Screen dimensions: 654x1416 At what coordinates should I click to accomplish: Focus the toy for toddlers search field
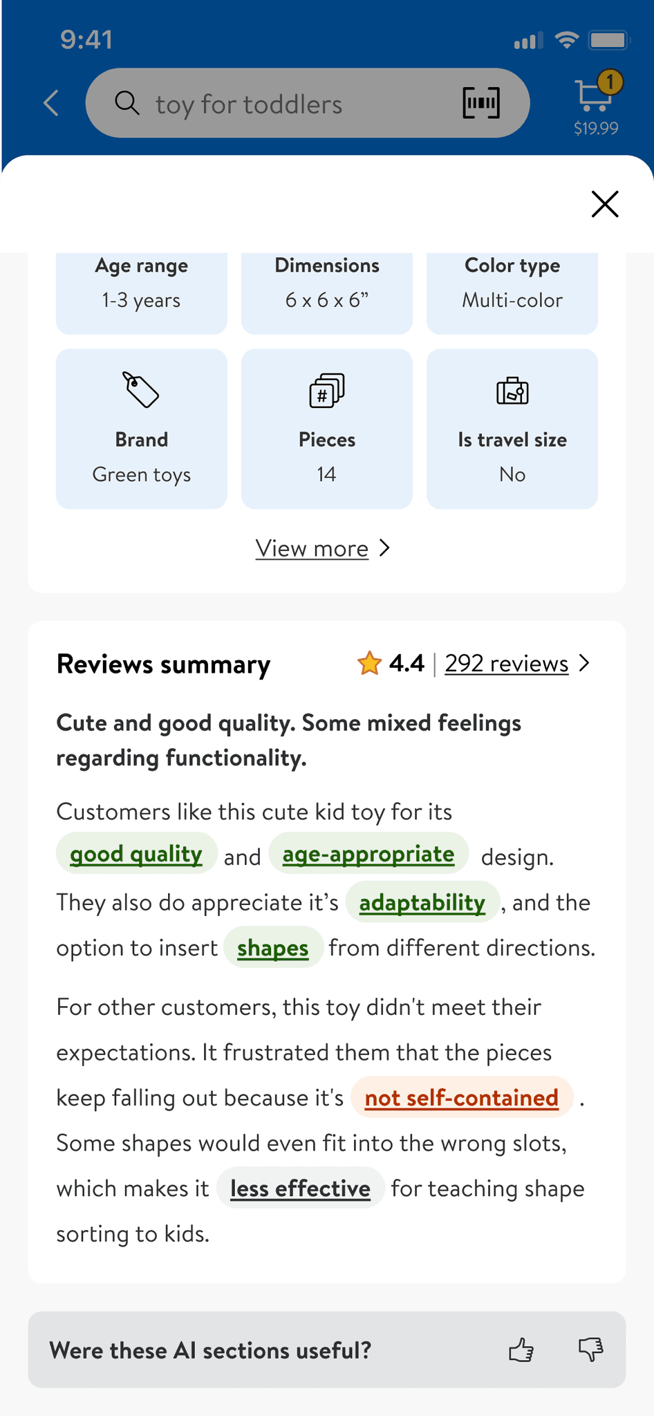[290, 104]
